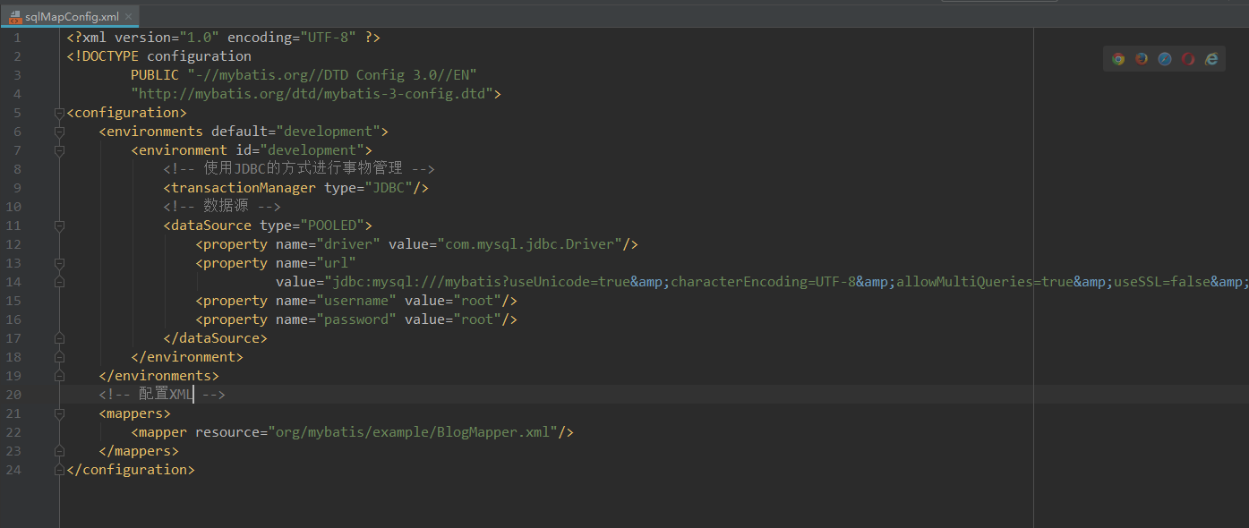Screen dimensions: 1249x528
Task: Collapse the url property fold on line 13
Action: [59, 263]
